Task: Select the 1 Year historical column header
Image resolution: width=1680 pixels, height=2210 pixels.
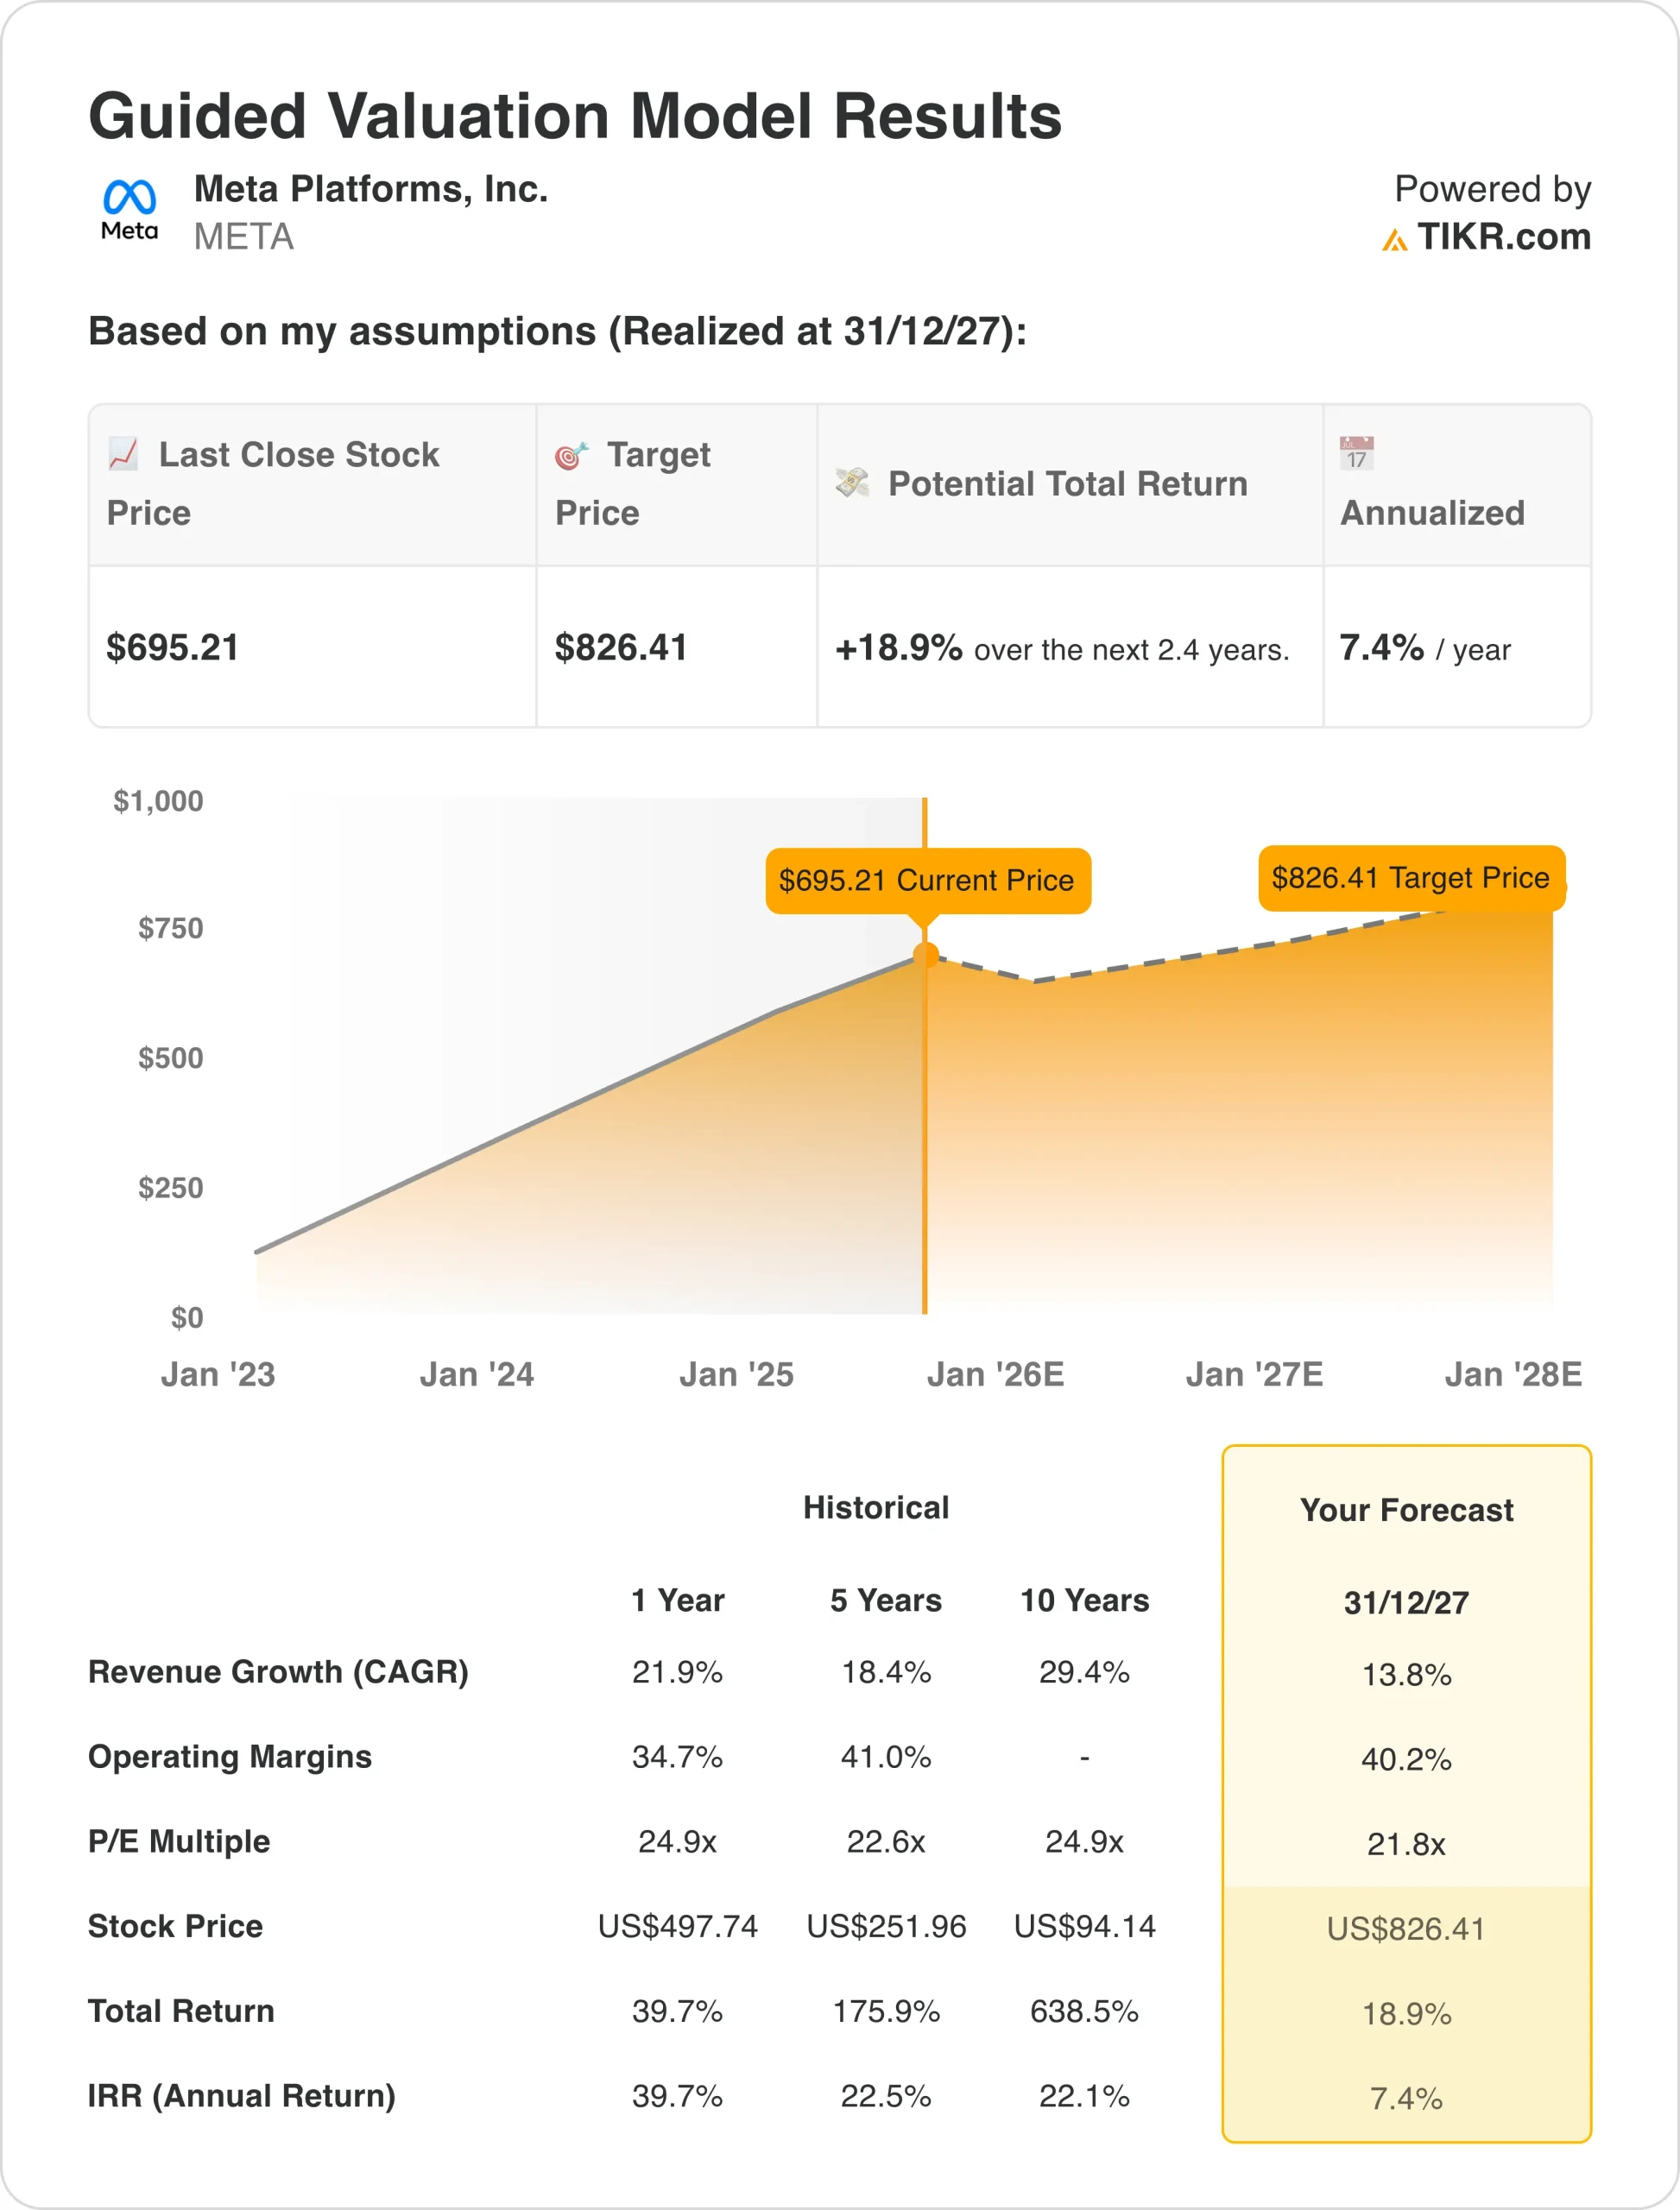Action: pos(677,1600)
